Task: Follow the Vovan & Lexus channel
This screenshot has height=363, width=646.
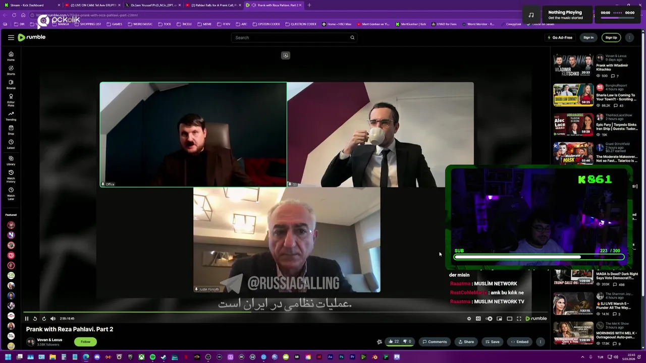Action: coord(85,342)
